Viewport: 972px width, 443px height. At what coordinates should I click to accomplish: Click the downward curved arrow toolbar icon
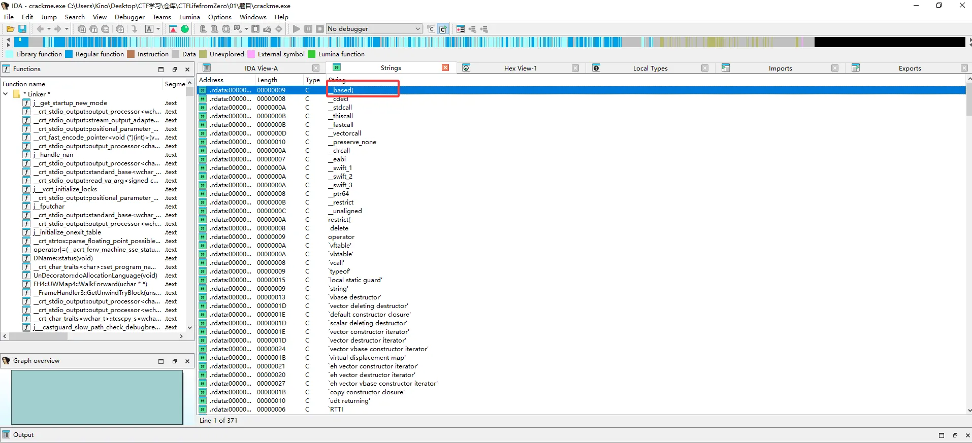point(134,29)
